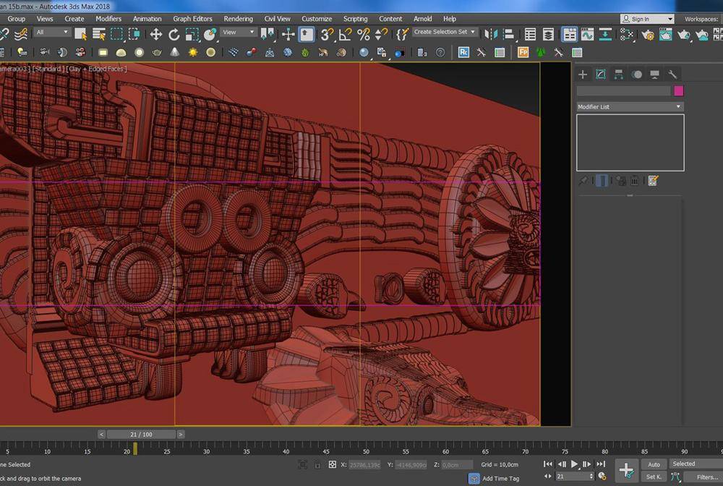Open the Curve Editor

point(587,34)
